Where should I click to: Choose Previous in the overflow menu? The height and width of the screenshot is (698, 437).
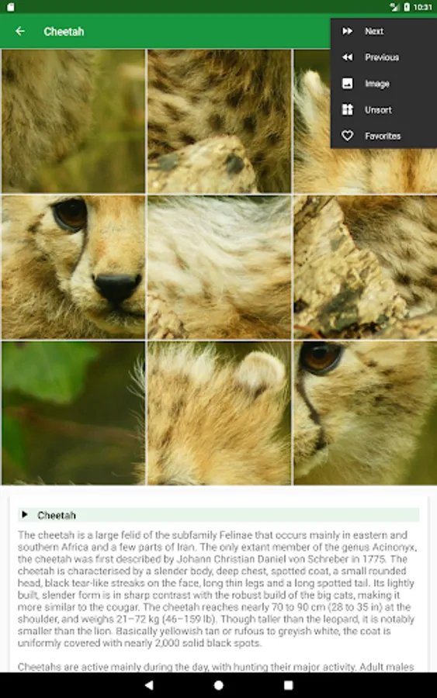[382, 57]
